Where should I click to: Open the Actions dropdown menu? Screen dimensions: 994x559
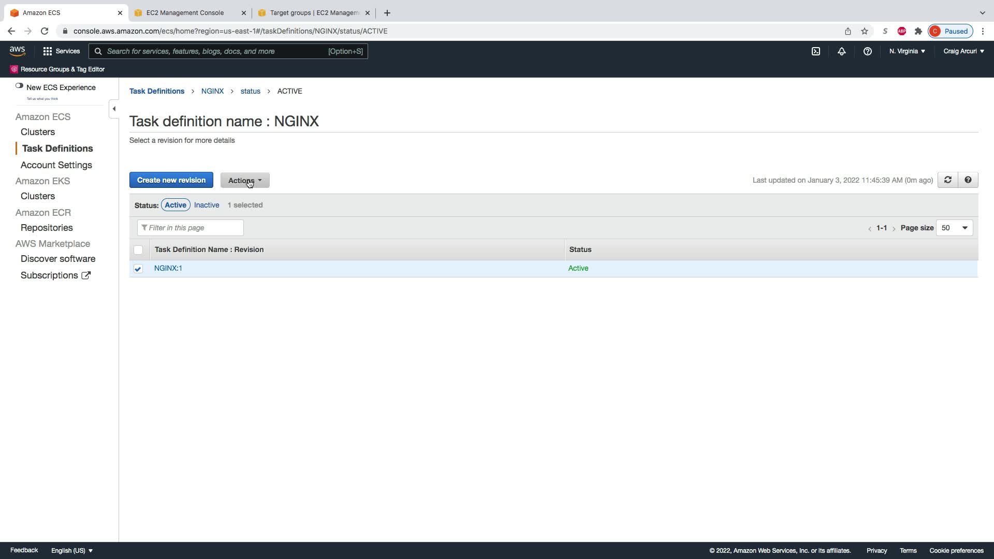click(244, 180)
